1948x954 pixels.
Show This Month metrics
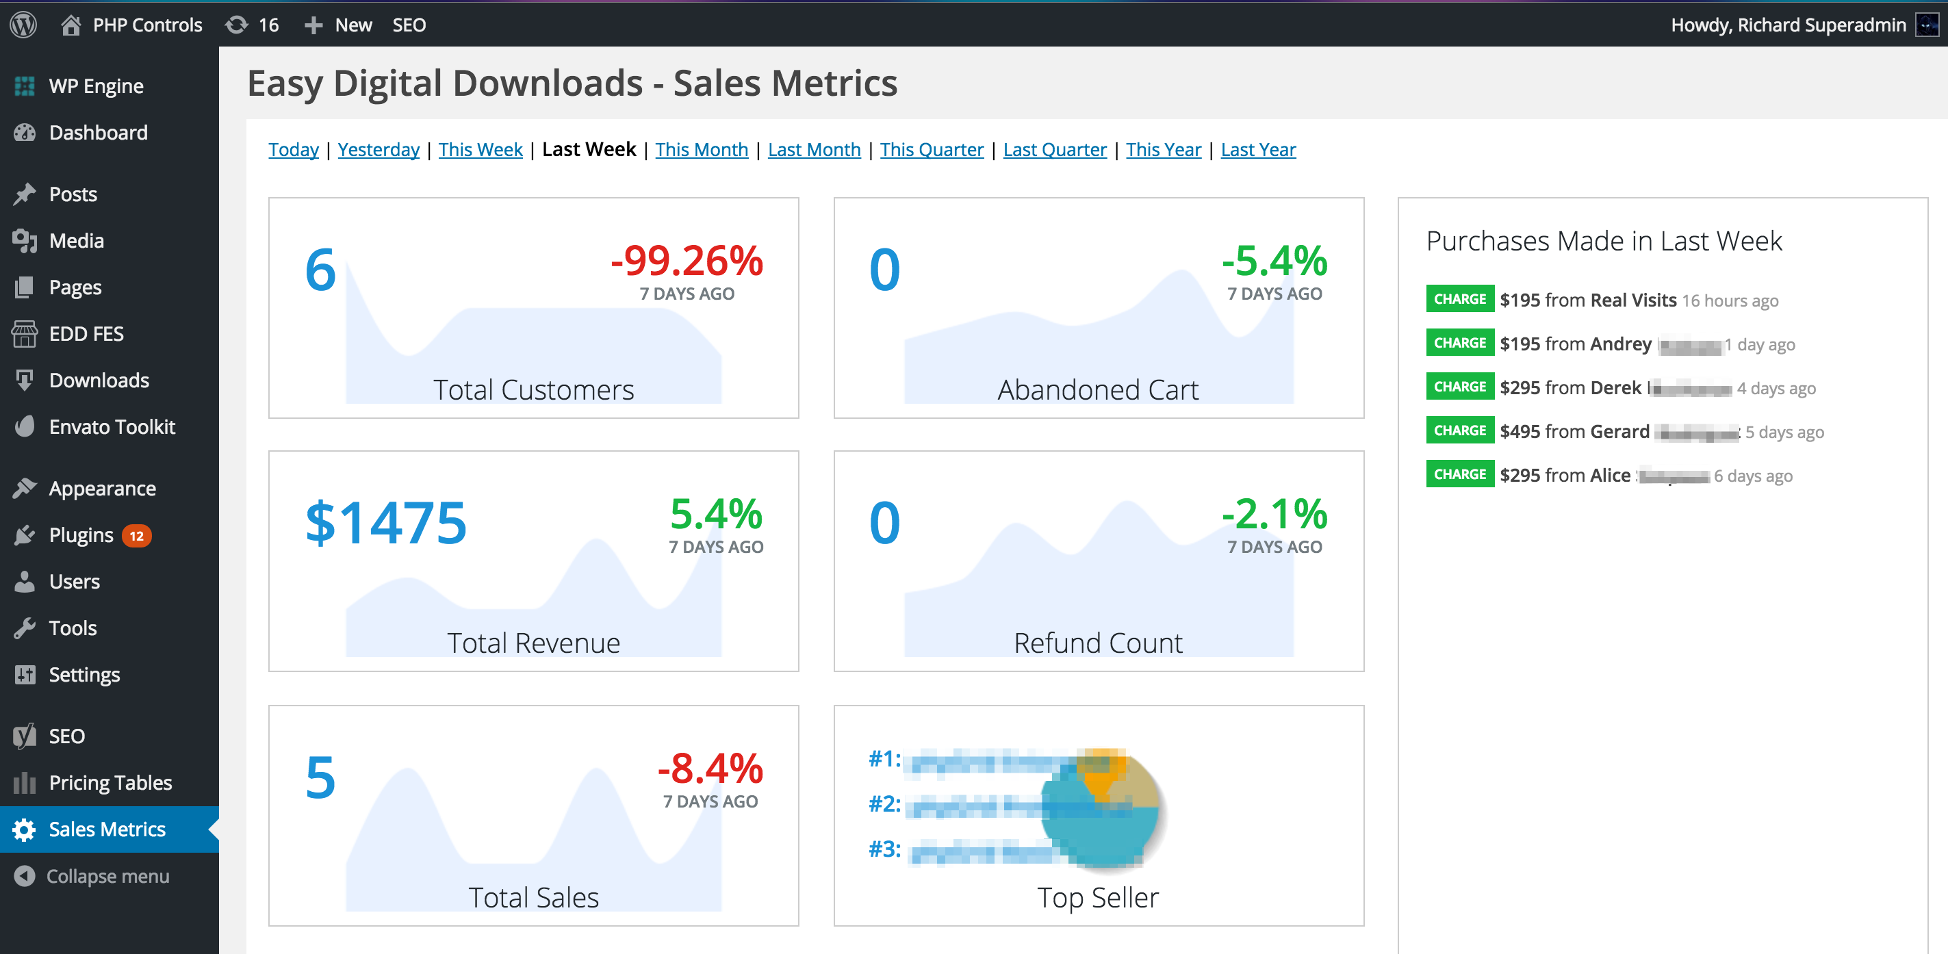702,150
